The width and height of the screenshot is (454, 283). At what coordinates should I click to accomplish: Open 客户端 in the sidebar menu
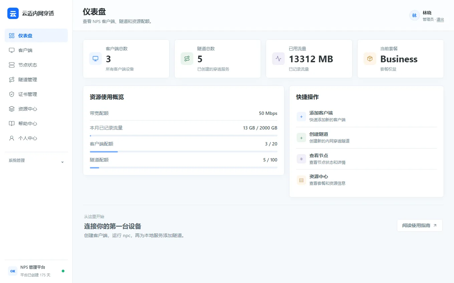pyautogui.click(x=36, y=50)
